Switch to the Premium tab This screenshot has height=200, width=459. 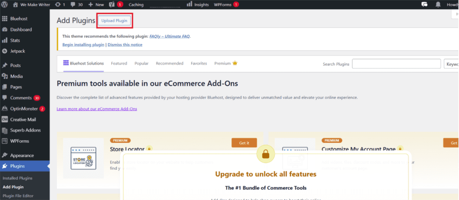(226, 64)
